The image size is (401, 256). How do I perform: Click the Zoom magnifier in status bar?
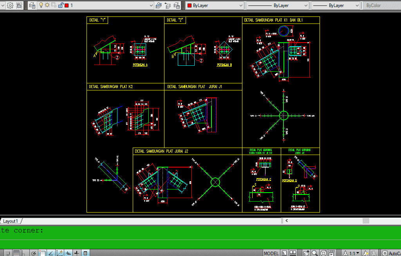[x=315, y=253]
